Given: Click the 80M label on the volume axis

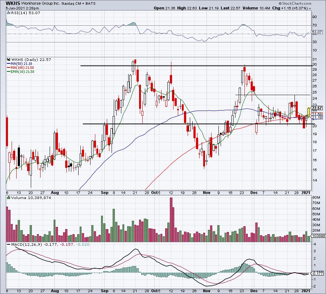Looking at the screenshot, I should pyautogui.click(x=316, y=198).
